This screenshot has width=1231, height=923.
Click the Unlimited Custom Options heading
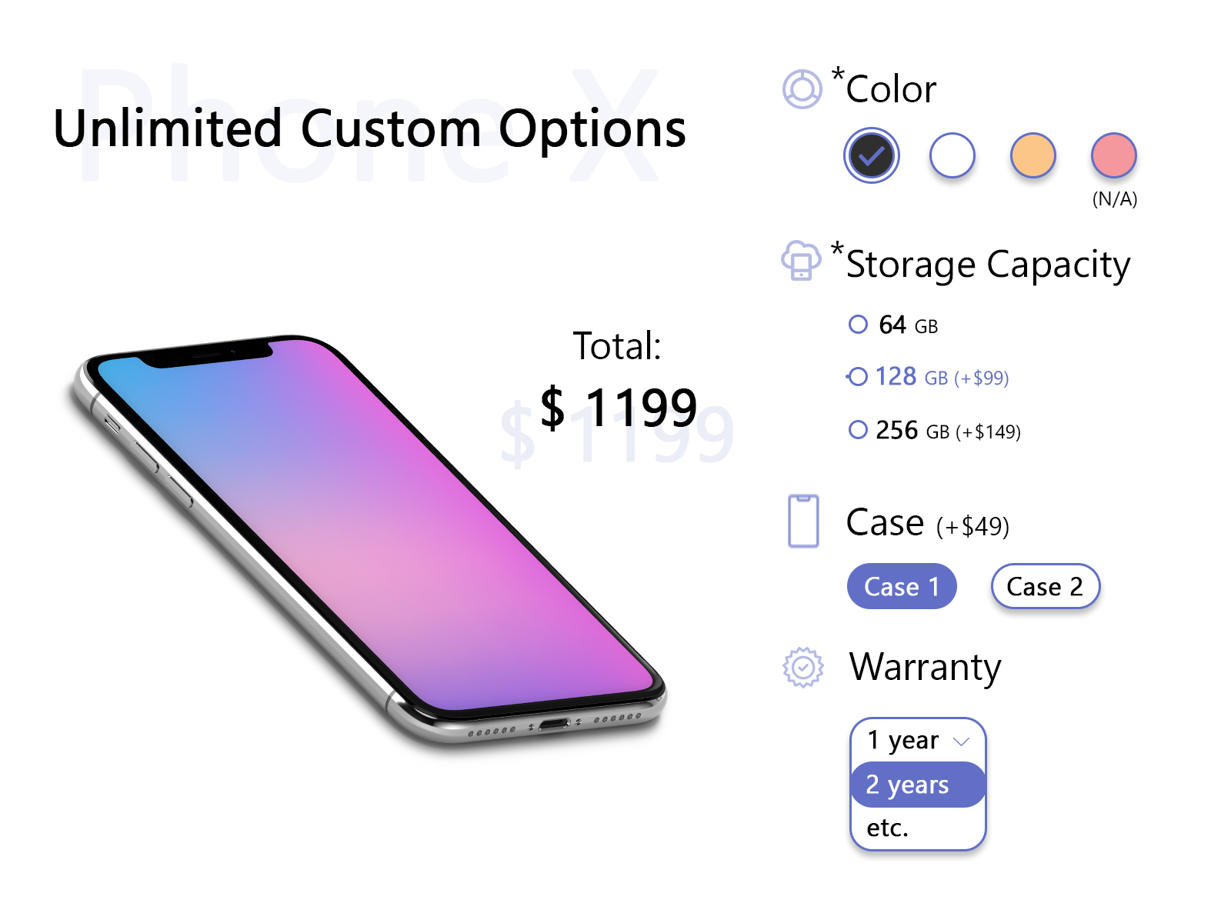tap(369, 128)
